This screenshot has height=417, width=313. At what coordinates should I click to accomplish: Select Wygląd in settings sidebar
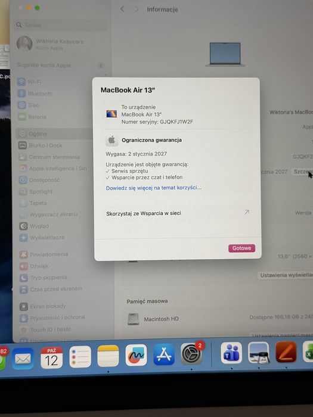(34, 226)
